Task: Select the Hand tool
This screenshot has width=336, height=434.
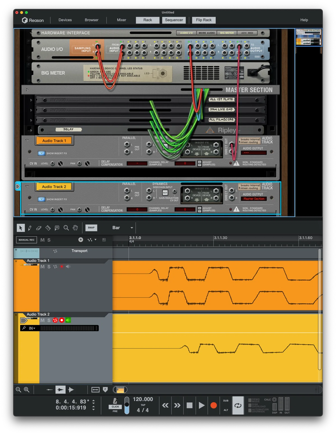Action: [75, 228]
